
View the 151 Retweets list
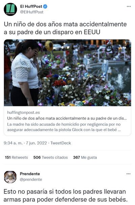pos(16,158)
